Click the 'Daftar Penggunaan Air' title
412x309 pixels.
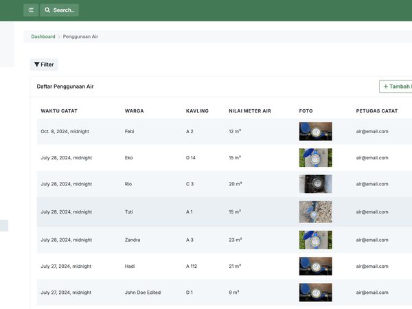(65, 87)
